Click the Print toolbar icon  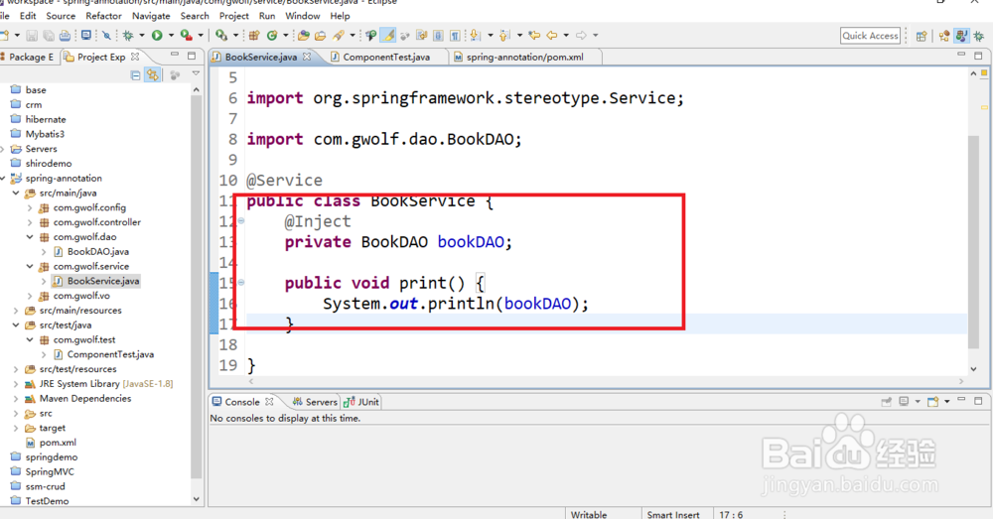tap(65, 36)
